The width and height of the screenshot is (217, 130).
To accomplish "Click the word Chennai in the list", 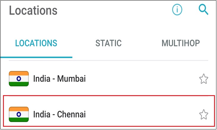I will click(71, 114).
